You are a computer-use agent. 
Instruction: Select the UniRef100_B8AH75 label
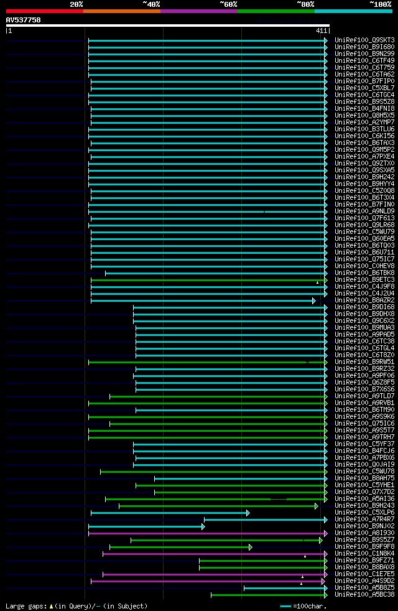(x=364, y=478)
